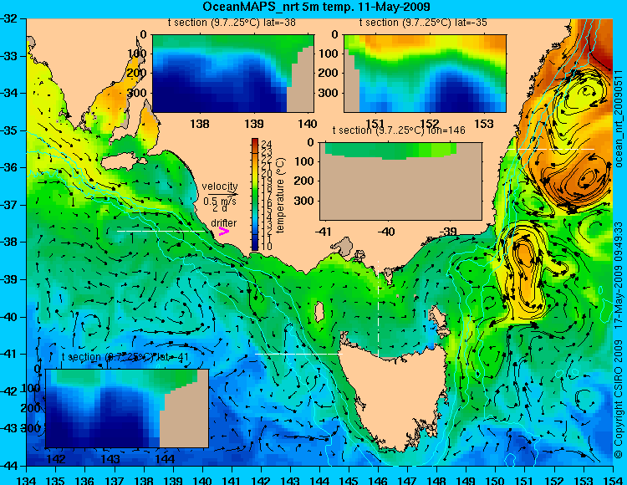Viewport: 627px width, 485px height.
Task: Click depth label '200' of the lon=146 inset
Action: pos(304,181)
